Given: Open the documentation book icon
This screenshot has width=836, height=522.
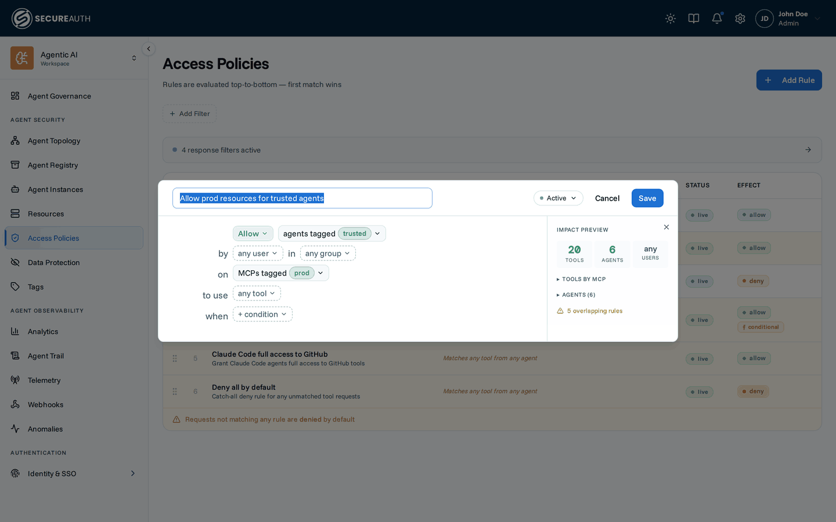Looking at the screenshot, I should (694, 19).
